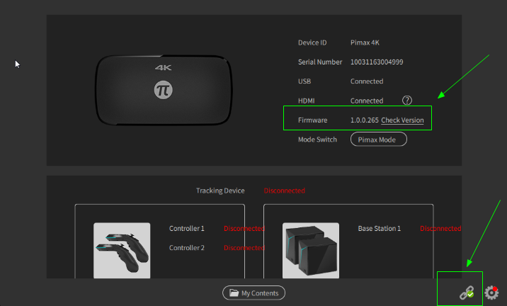Select the serial number 10031163004999
This screenshot has height=306, width=507.
[377, 62]
